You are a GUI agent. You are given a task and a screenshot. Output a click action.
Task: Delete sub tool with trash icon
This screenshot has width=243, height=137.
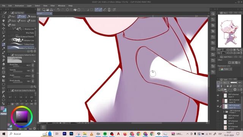click(x=35, y=51)
